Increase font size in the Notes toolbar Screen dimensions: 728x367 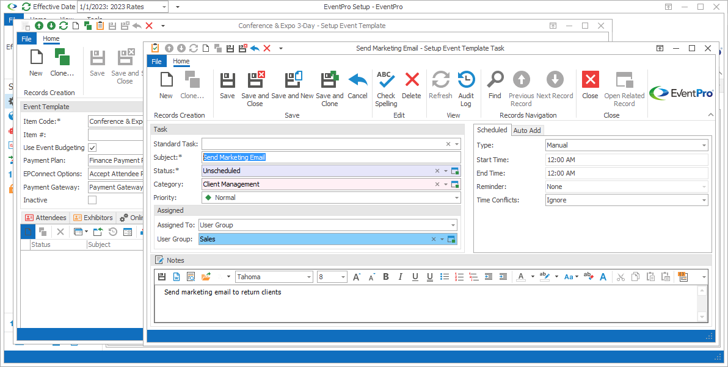tap(357, 277)
